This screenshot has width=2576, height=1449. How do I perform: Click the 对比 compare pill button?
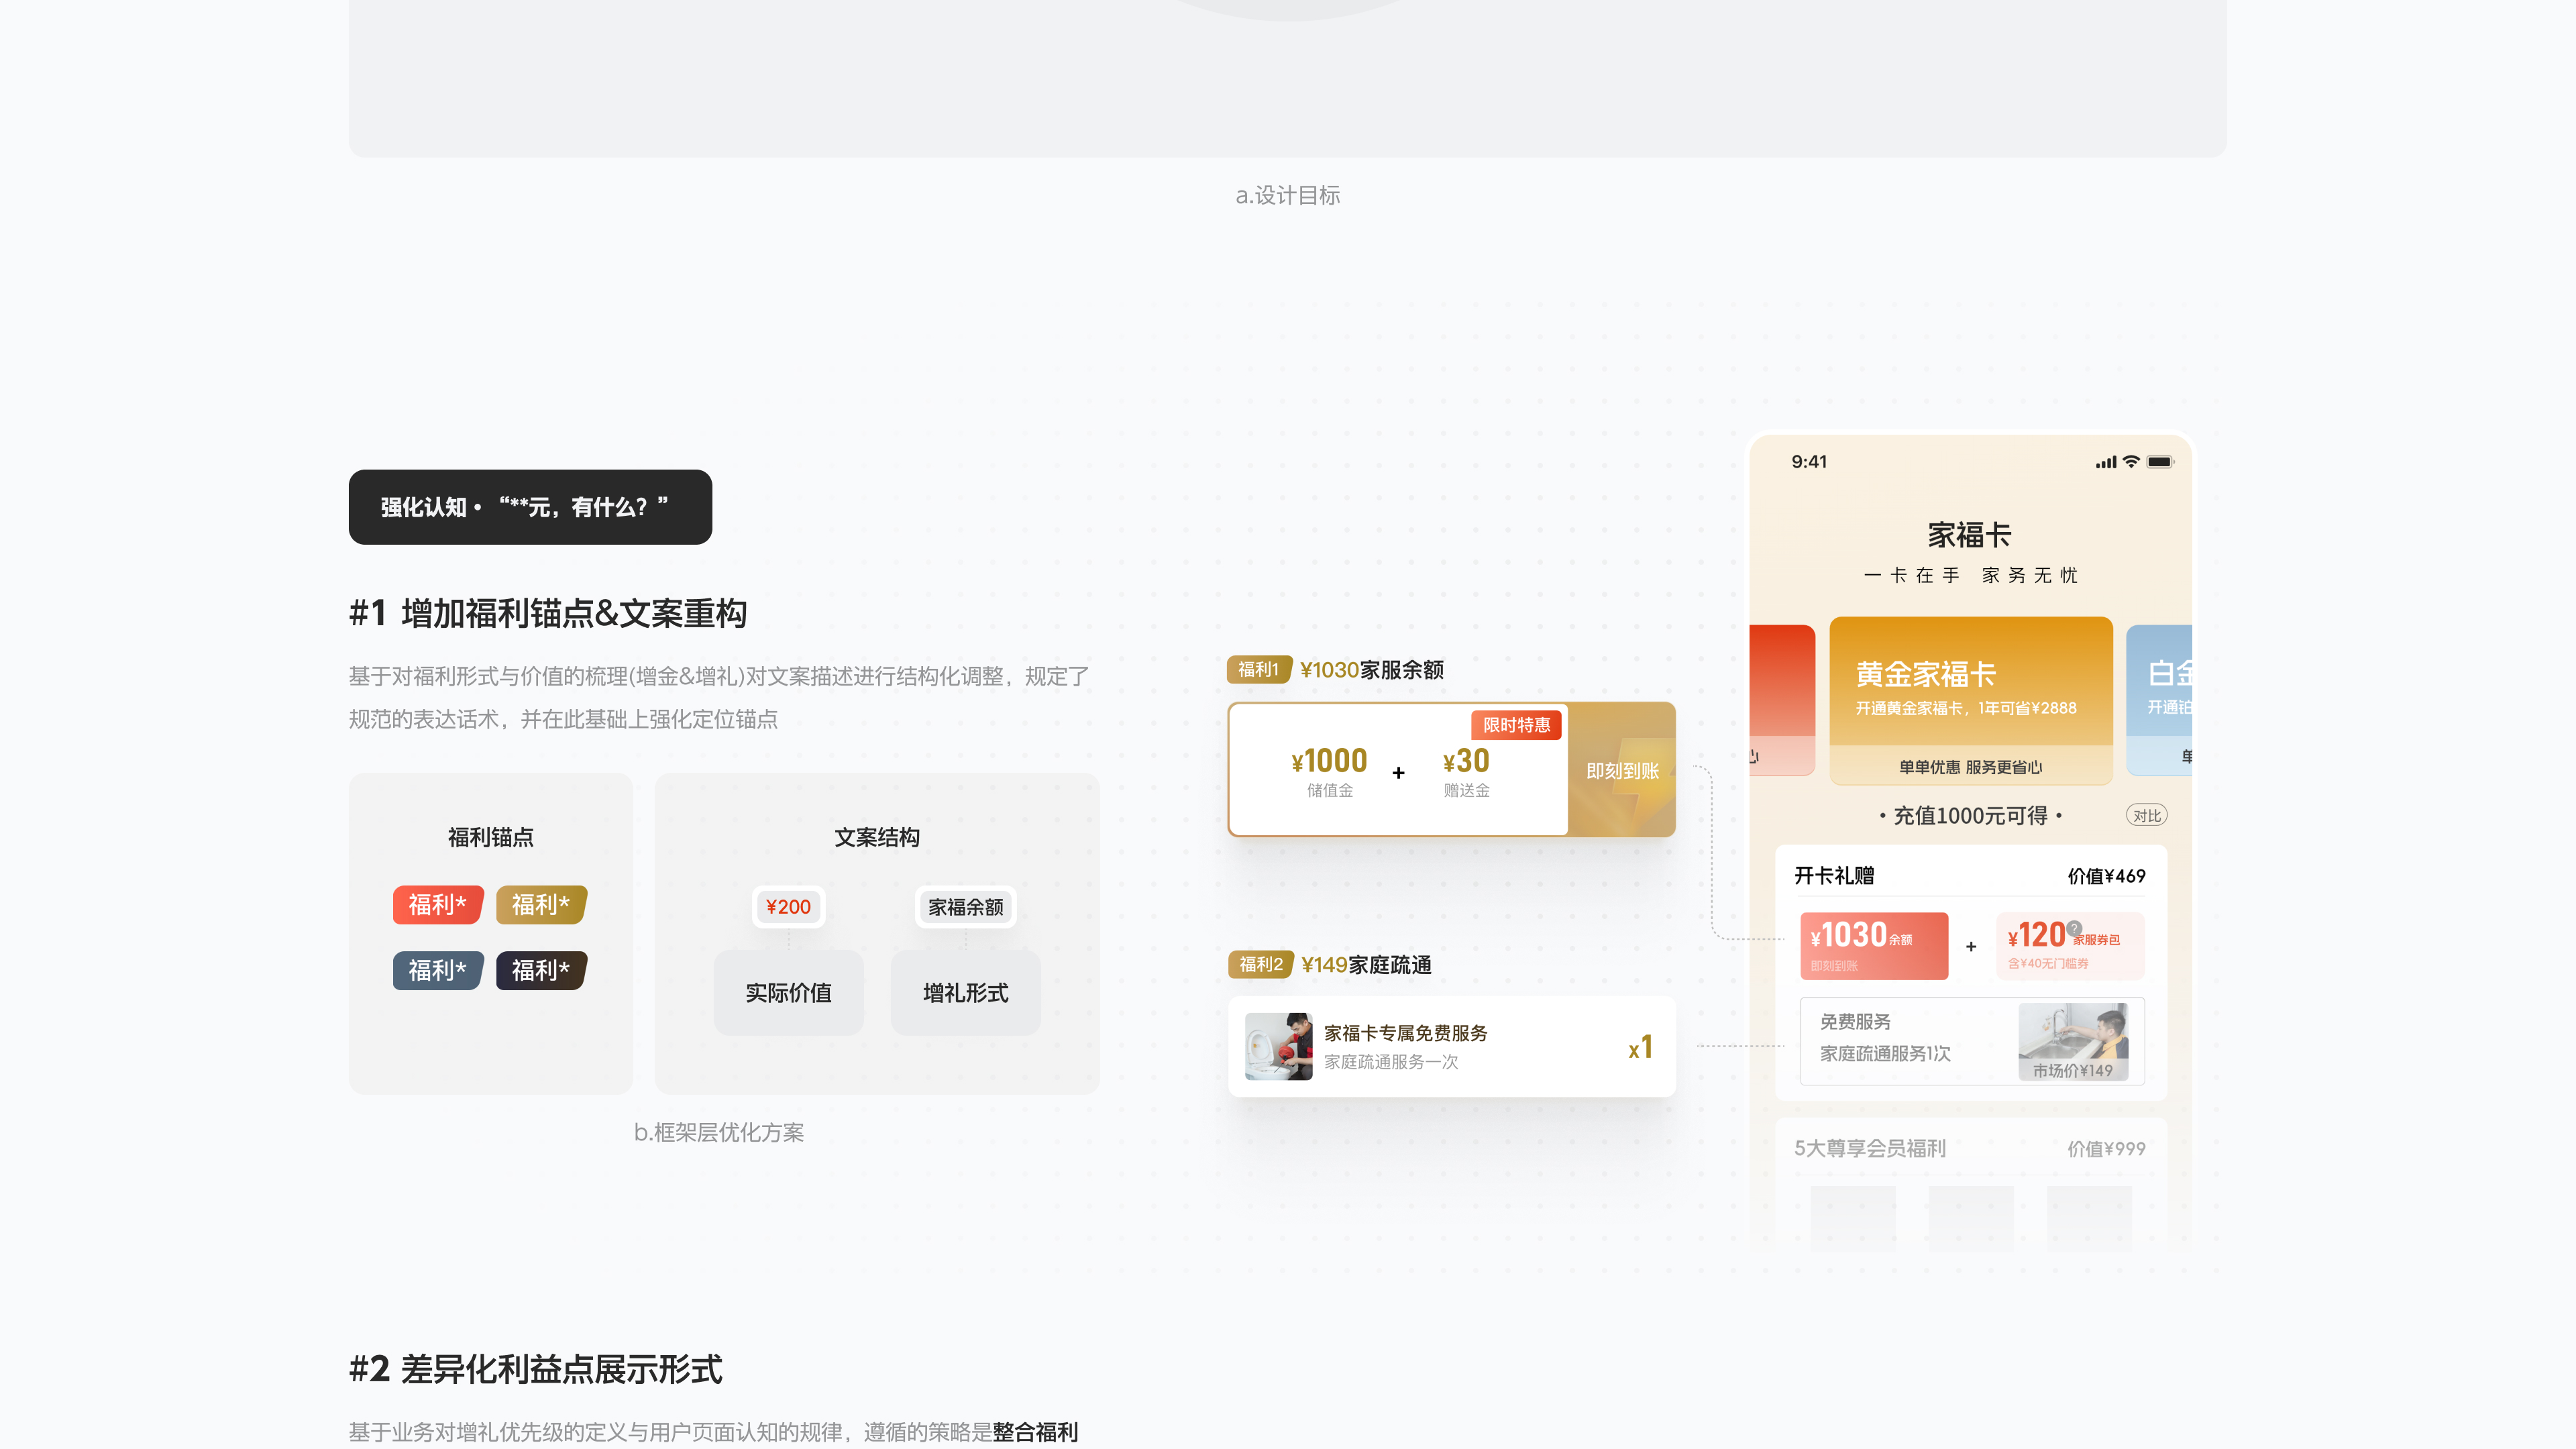tap(2146, 815)
